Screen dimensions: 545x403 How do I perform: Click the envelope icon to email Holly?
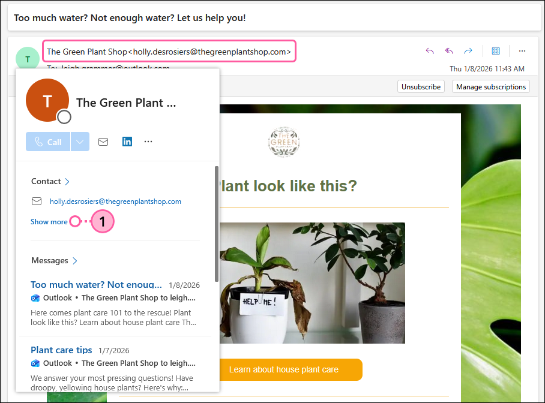pos(103,142)
